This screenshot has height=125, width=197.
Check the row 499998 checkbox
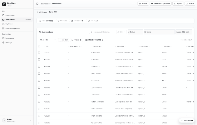click(x=39, y=66)
